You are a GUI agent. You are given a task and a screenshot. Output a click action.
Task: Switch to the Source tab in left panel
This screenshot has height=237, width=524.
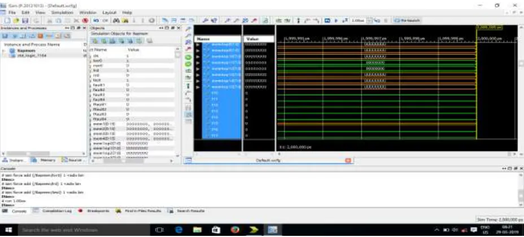72,160
